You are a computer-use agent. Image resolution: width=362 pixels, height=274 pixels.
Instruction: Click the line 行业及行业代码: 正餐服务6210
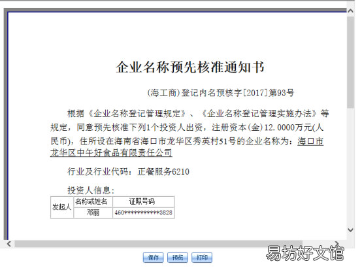pyautogui.click(x=128, y=171)
